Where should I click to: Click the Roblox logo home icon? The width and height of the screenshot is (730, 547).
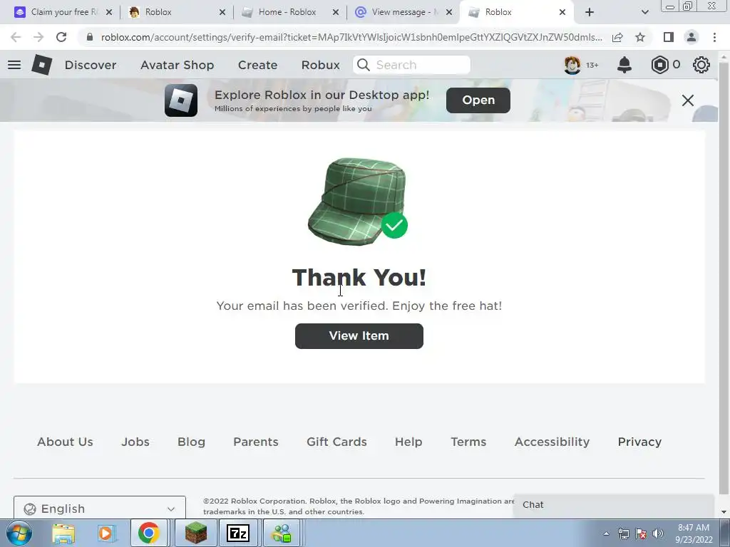coord(42,65)
